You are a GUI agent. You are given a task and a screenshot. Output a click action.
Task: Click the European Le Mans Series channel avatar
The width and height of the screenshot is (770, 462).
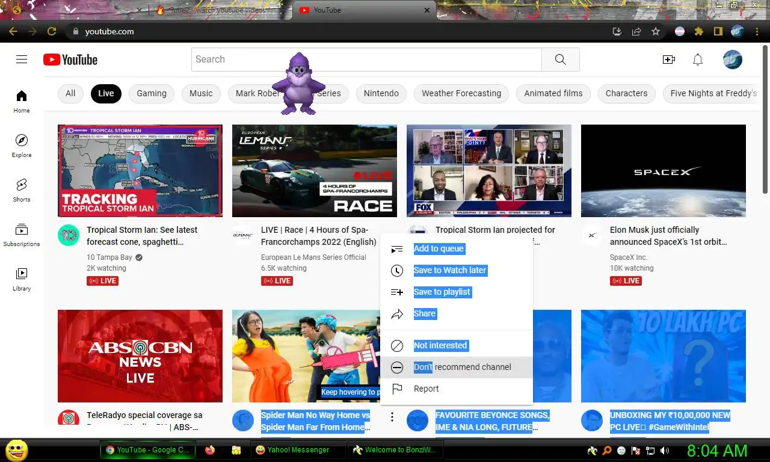click(x=243, y=235)
